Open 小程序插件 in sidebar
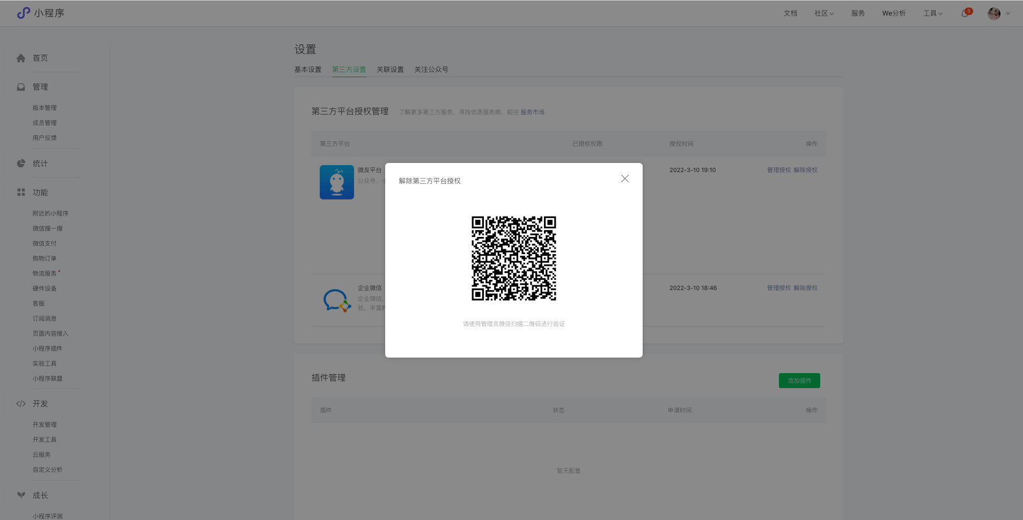 [47, 348]
